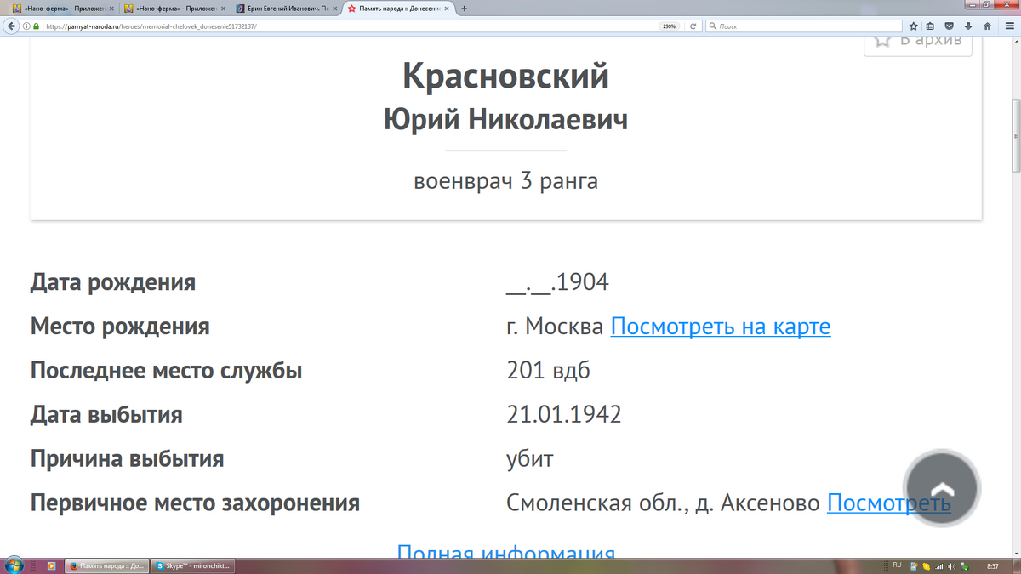This screenshot has width=1021, height=574.
Task: Click the round scroll-to-top arrow button
Action: tap(942, 490)
